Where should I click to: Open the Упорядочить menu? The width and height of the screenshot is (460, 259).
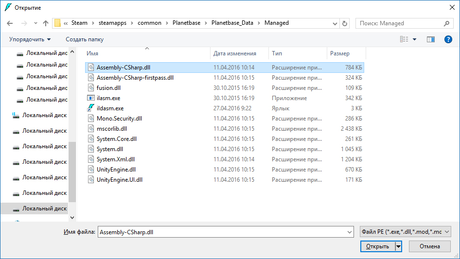(30, 39)
